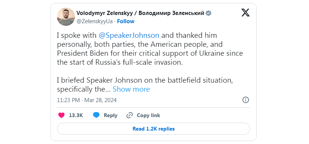Like the post with the heart icon
The image size is (309, 144).
tap(61, 115)
